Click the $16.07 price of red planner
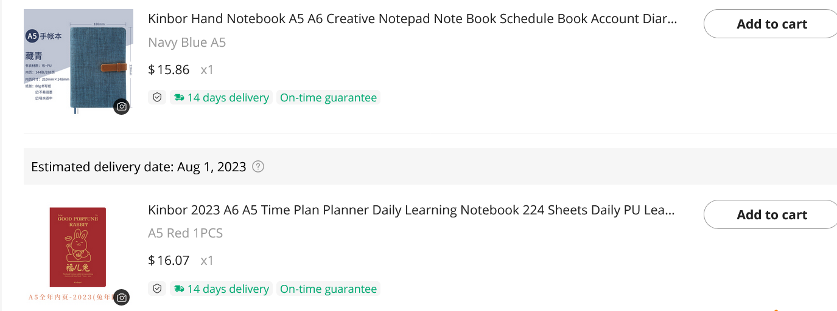Viewport: 837px width, 311px height. [169, 261]
